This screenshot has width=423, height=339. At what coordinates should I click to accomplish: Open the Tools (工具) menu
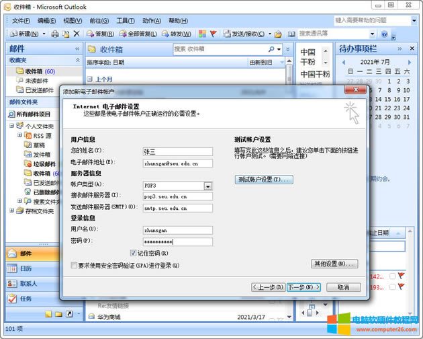126,21
